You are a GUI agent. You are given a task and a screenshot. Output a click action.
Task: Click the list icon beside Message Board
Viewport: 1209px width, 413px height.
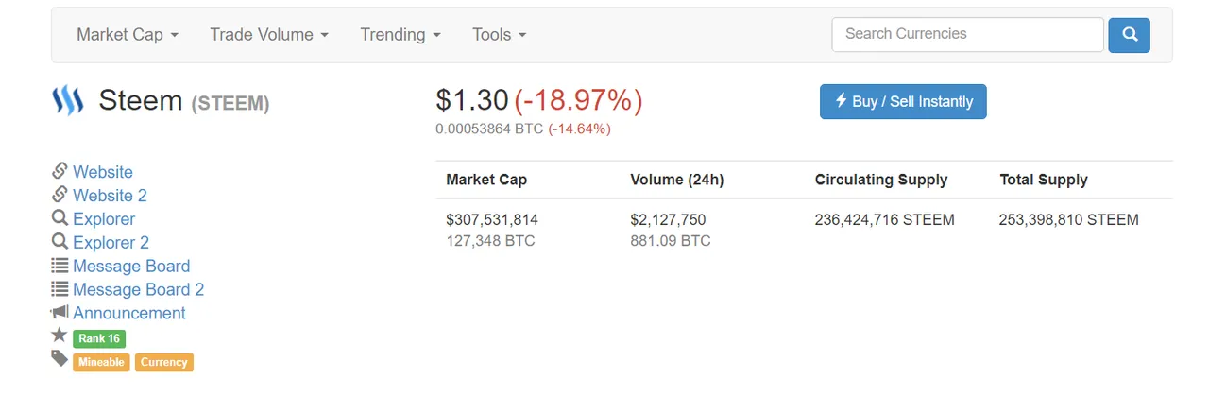(x=60, y=266)
